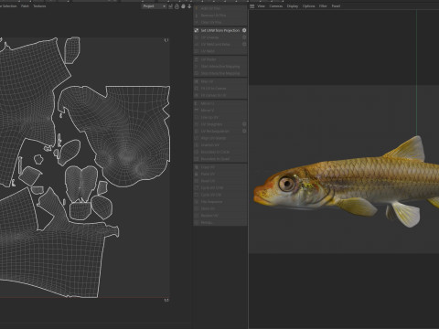Apply the Max UV command

coord(220,81)
